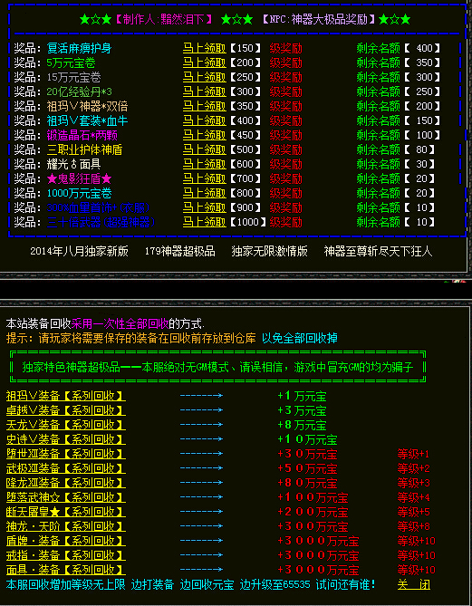Open 祖玛V装备 series recycle link
The width and height of the screenshot is (472, 606).
tap(66, 396)
